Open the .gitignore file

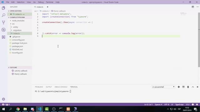16,37
